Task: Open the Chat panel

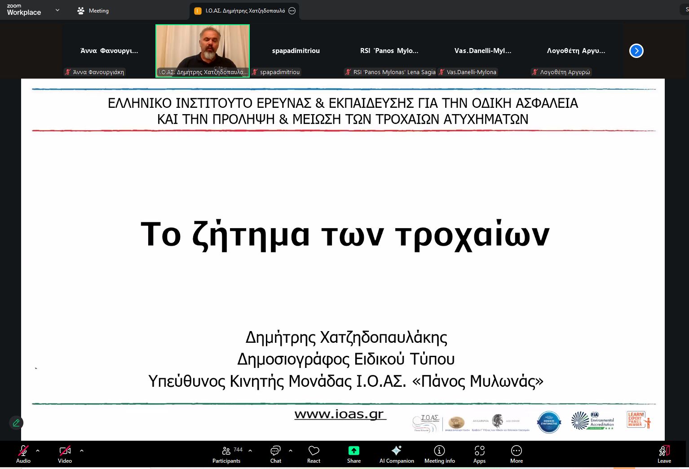Action: (275, 454)
